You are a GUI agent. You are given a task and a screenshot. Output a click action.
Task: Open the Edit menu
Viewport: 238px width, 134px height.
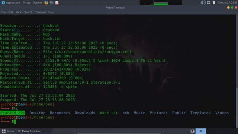11,12
